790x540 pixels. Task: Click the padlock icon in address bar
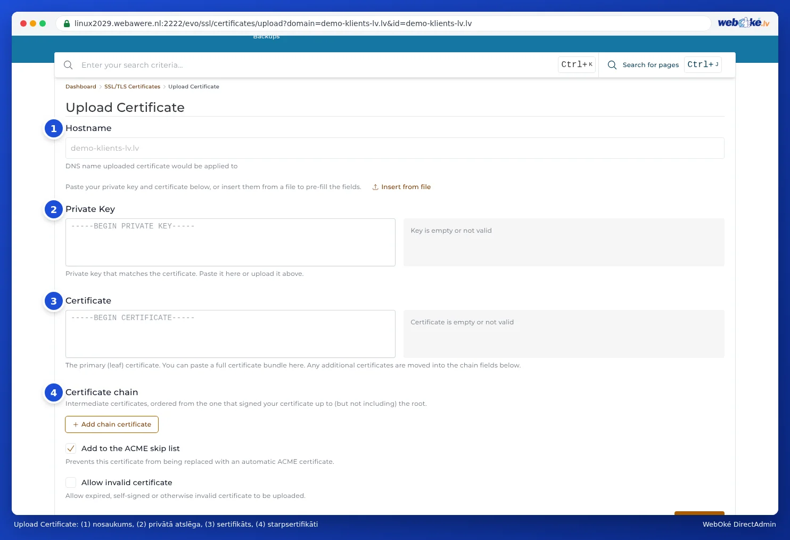point(67,23)
